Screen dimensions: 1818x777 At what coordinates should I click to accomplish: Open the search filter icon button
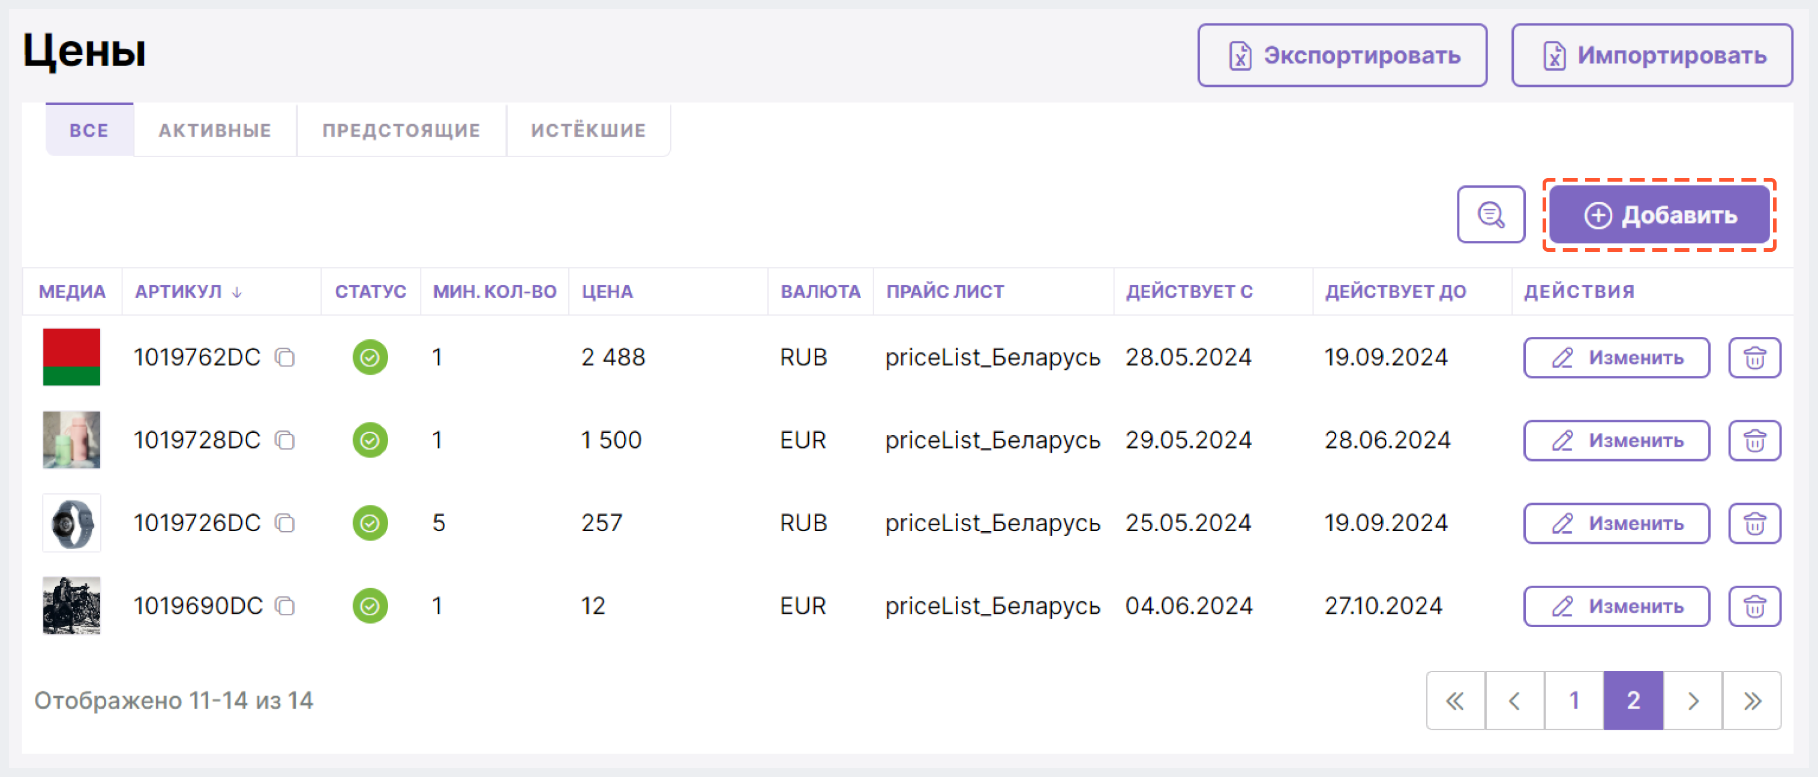click(x=1490, y=215)
